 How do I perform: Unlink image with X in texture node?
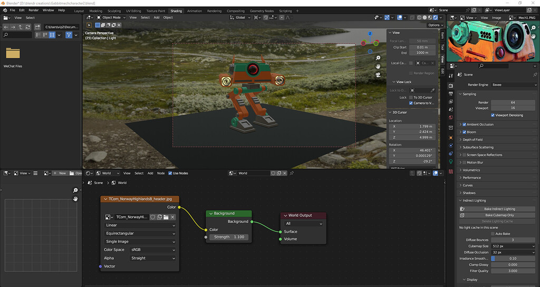coord(172,217)
